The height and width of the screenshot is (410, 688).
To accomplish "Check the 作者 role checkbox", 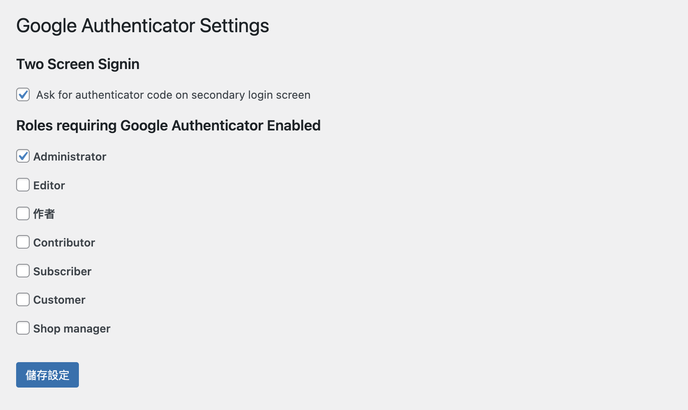I will tap(23, 213).
